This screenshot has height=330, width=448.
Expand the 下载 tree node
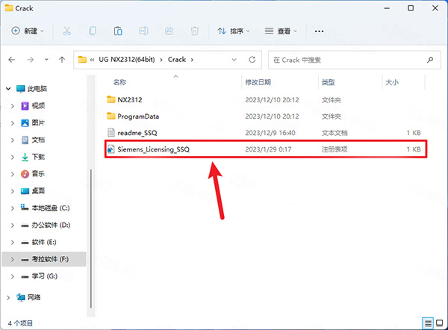tap(12, 157)
